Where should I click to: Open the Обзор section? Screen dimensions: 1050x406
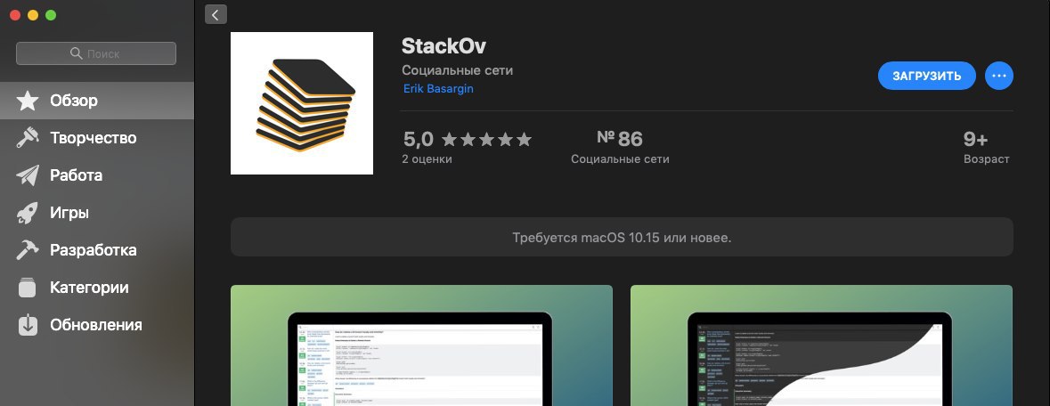click(x=97, y=101)
